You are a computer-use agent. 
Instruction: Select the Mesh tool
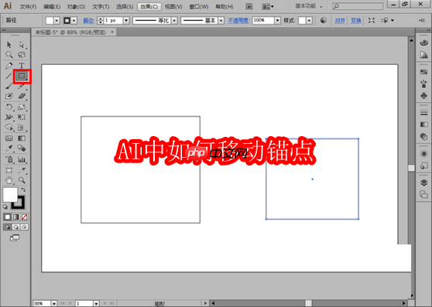click(x=9, y=138)
